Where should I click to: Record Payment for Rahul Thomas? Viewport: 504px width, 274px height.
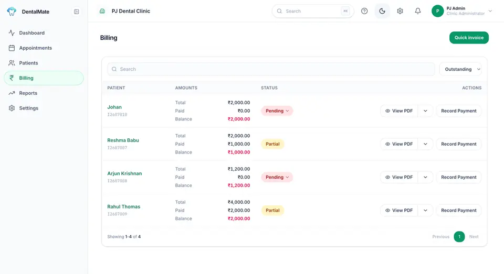click(x=459, y=211)
